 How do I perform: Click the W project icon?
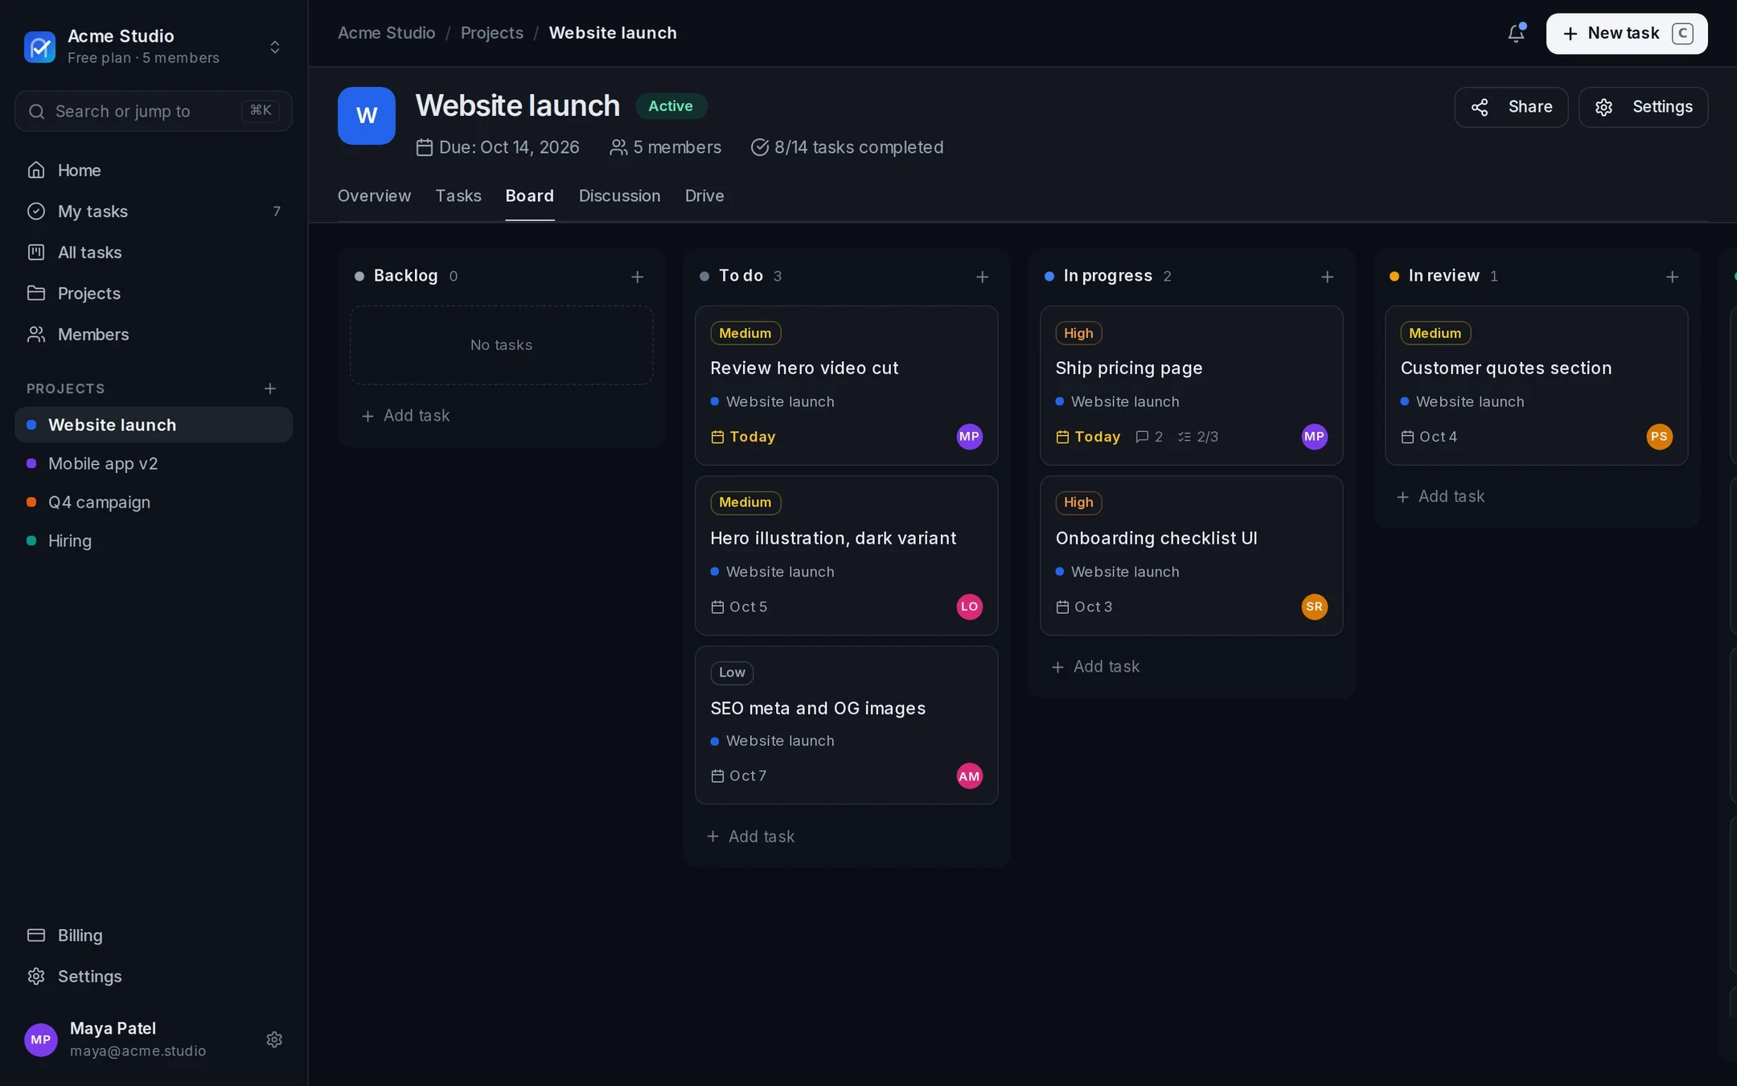tap(367, 116)
